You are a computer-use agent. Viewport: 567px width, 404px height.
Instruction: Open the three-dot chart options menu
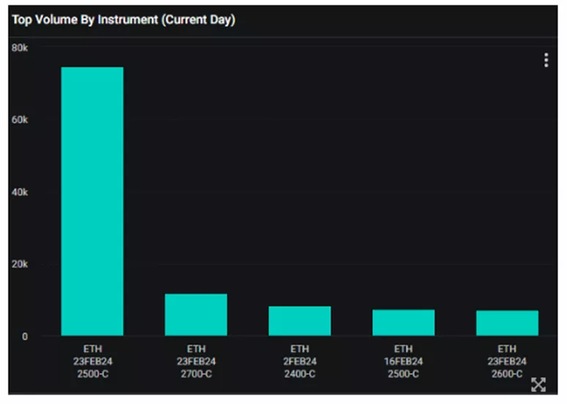(546, 60)
